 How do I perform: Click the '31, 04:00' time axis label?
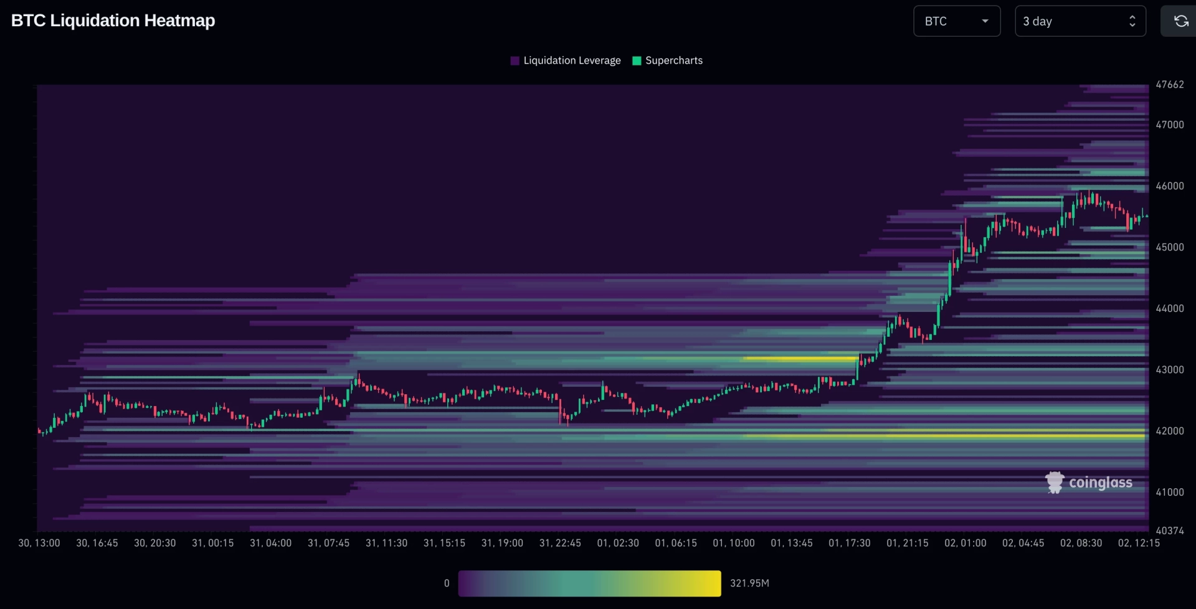(x=271, y=543)
